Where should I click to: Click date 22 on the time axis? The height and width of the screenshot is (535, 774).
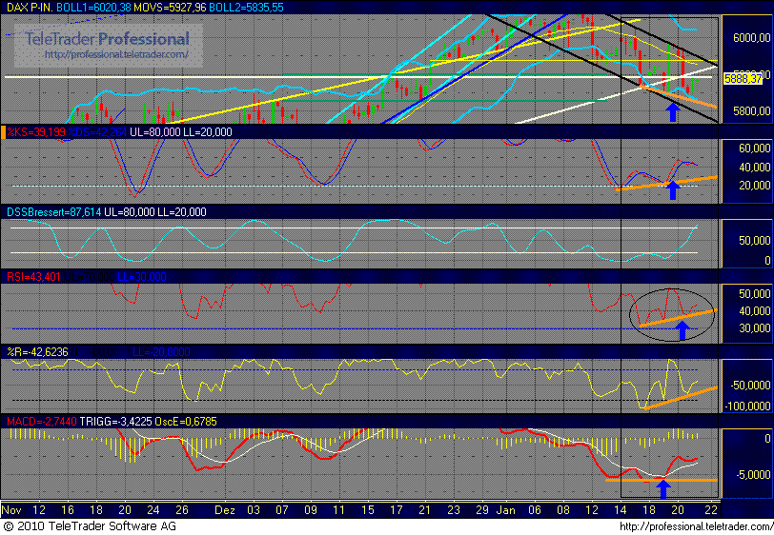click(x=711, y=510)
